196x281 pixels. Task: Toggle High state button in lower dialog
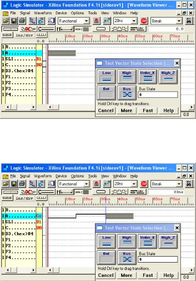127,241
